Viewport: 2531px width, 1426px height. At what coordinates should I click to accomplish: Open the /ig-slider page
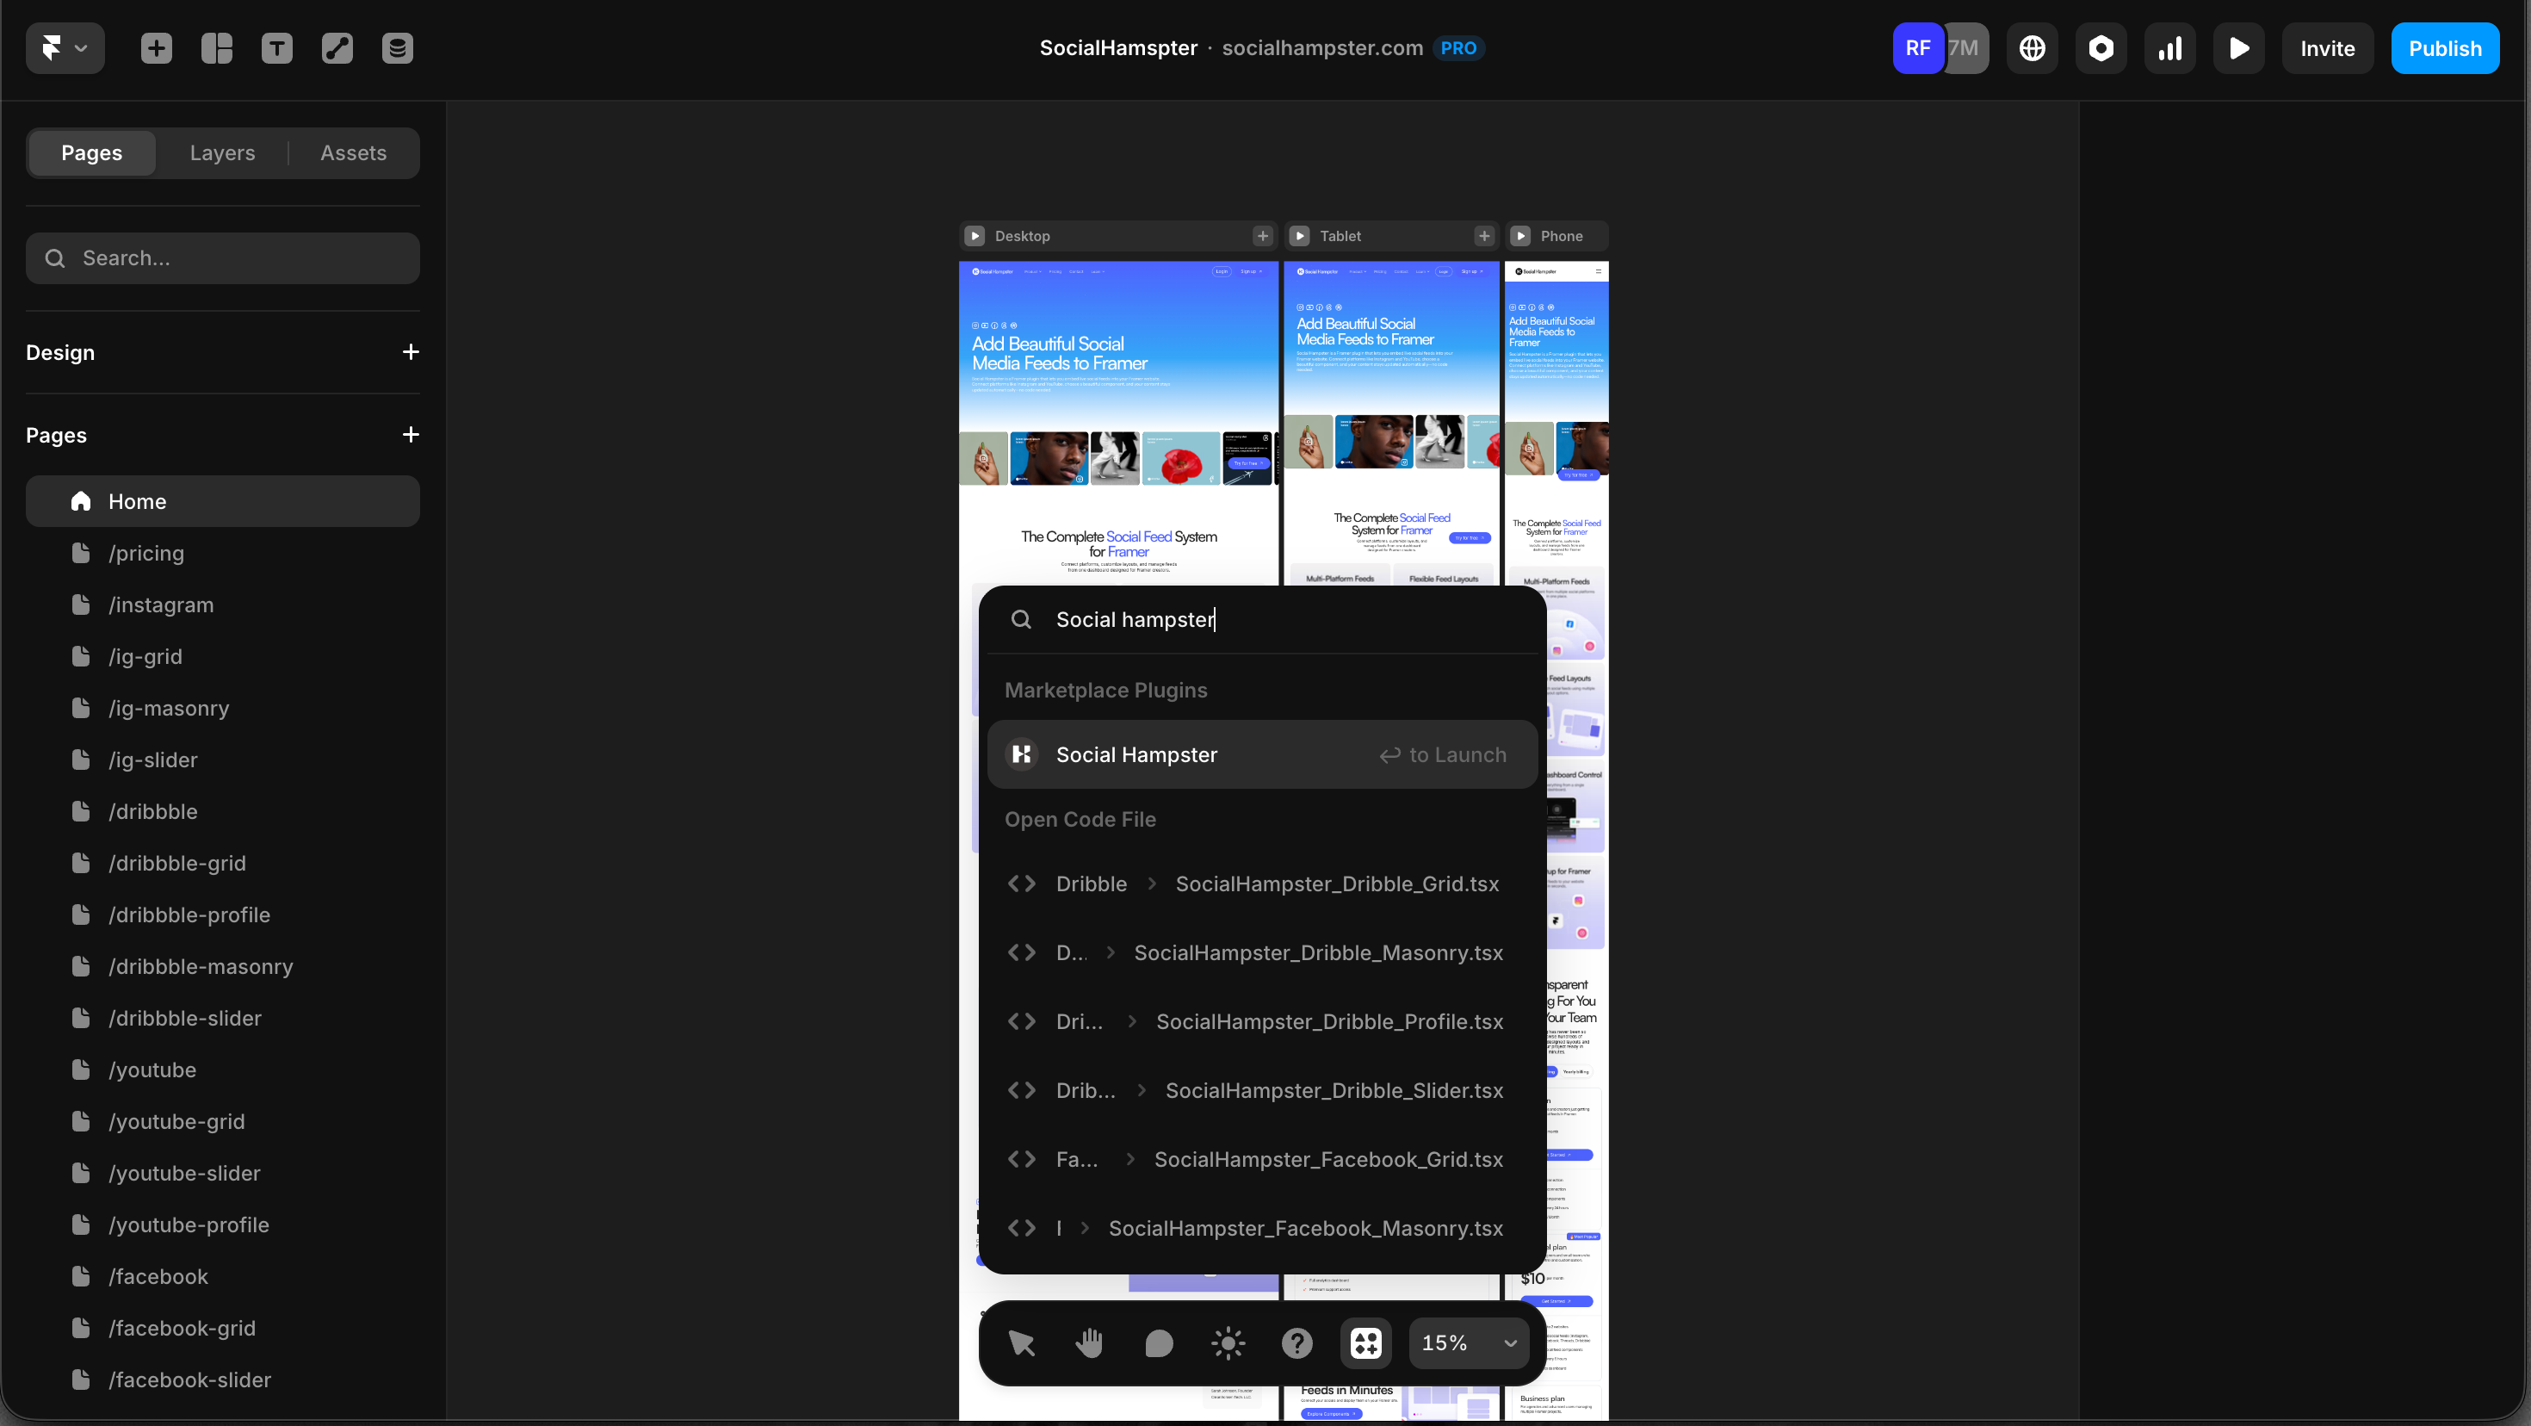tap(223, 759)
